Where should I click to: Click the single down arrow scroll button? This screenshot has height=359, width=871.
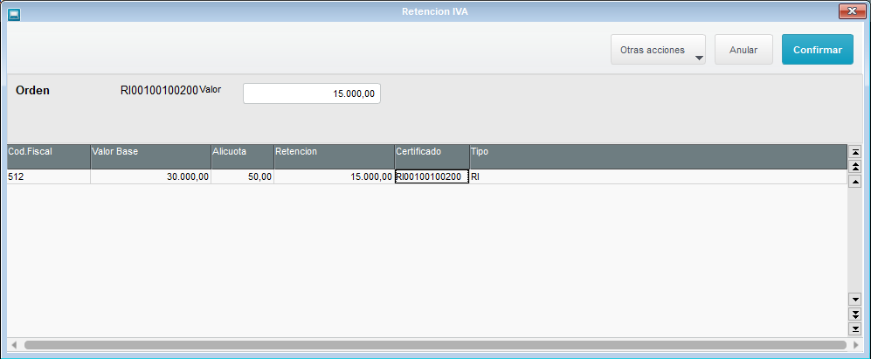tap(855, 300)
